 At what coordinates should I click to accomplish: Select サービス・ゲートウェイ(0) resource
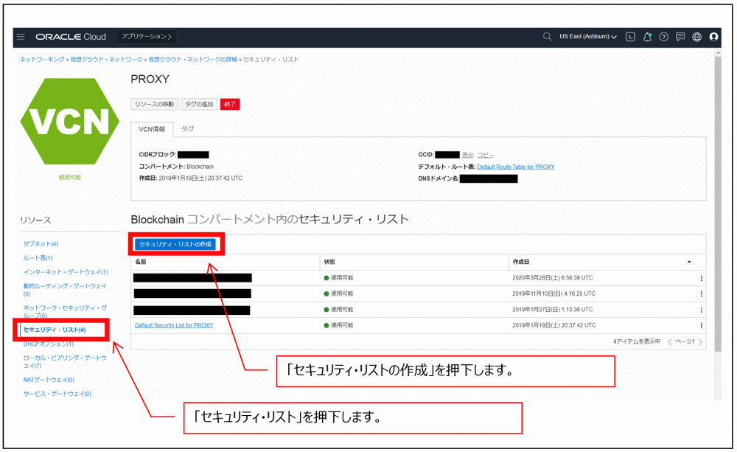pos(57,394)
